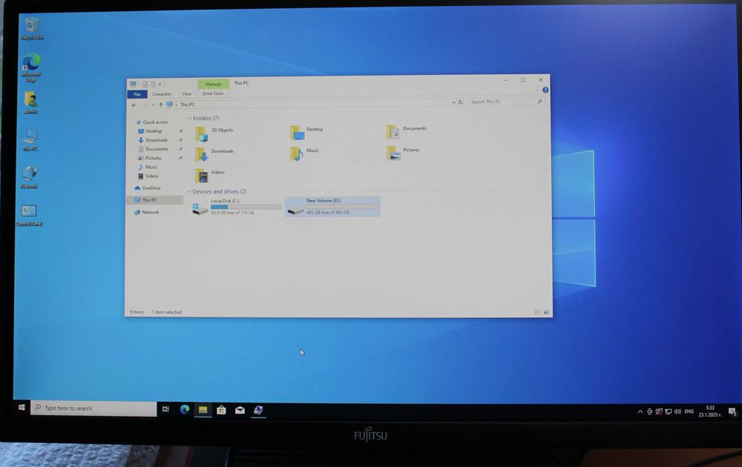
Task: Open the View ribbon tab
Action: coord(187,94)
